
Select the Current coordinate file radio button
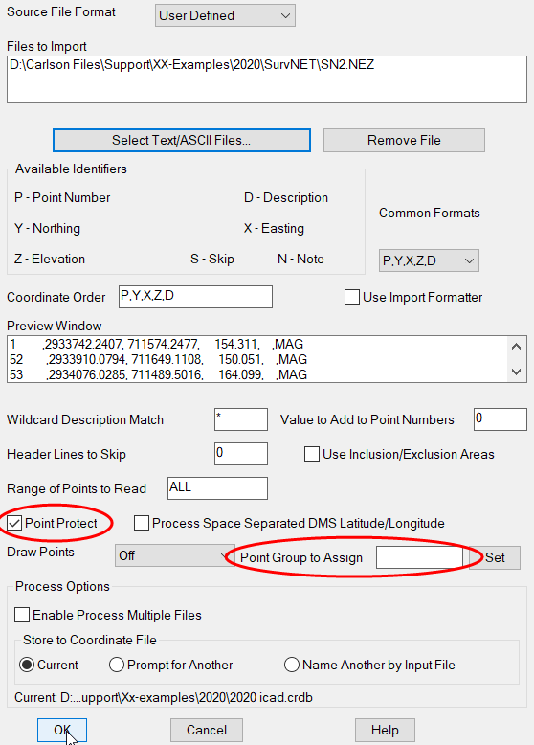pyautogui.click(x=27, y=665)
